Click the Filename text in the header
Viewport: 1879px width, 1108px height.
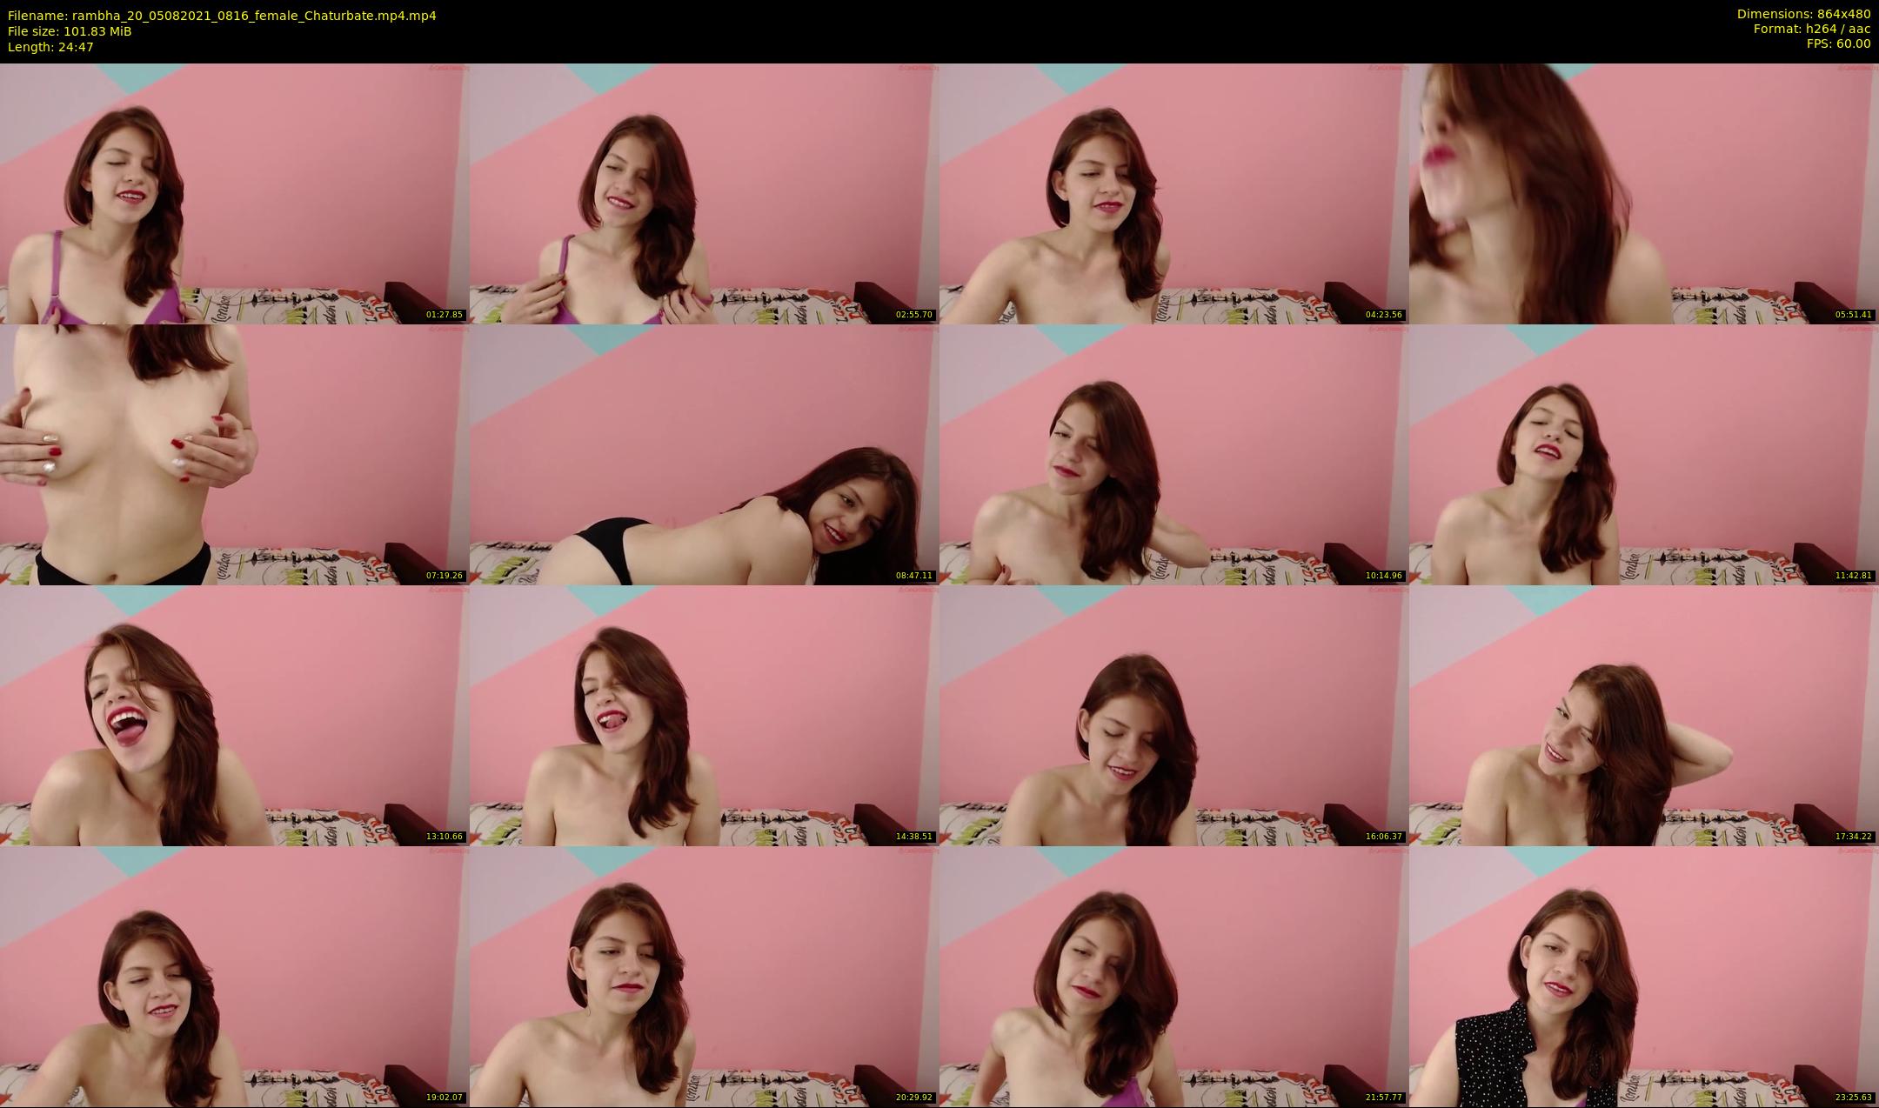[x=222, y=16]
